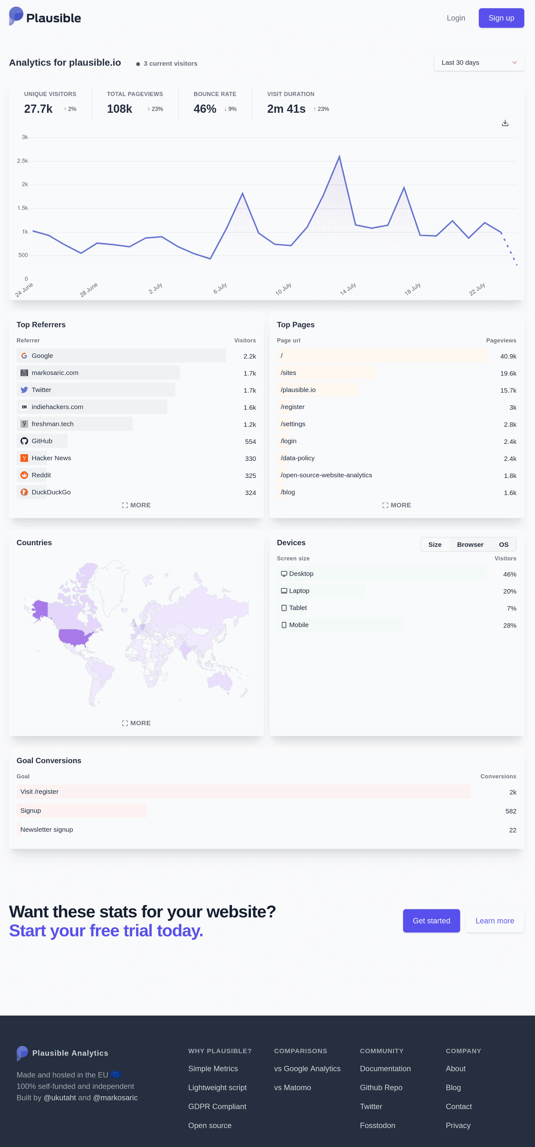Click the Learn more button
Screen dimensions: 535x1147
tap(495, 921)
